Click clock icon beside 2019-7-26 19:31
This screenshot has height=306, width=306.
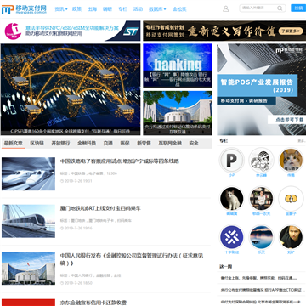pos(62,181)
